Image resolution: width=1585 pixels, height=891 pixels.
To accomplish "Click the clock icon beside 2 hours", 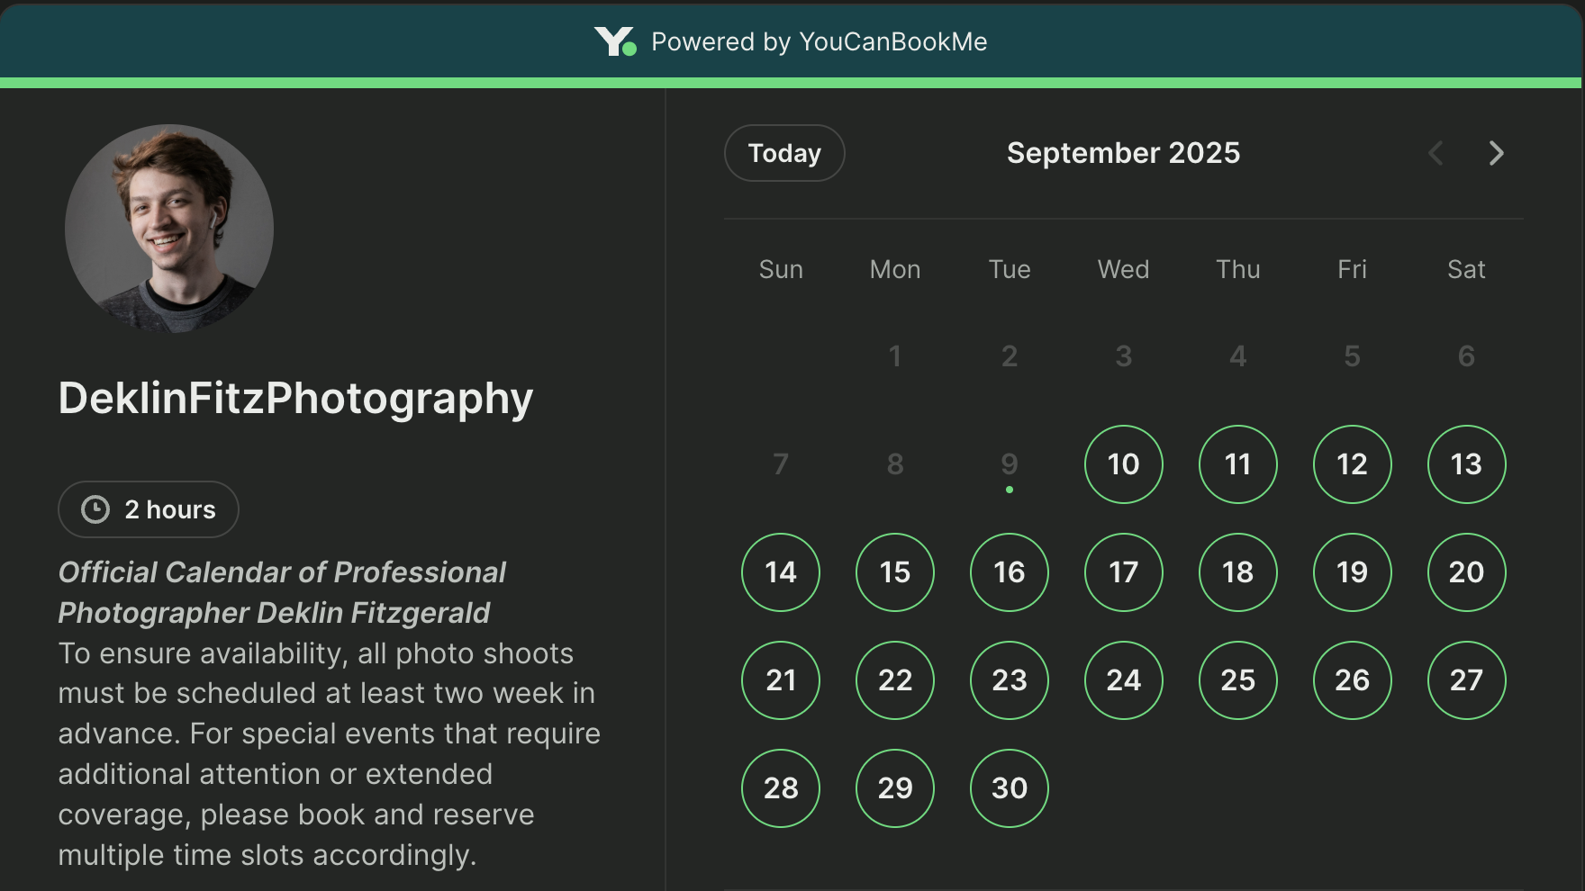I will 95,509.
